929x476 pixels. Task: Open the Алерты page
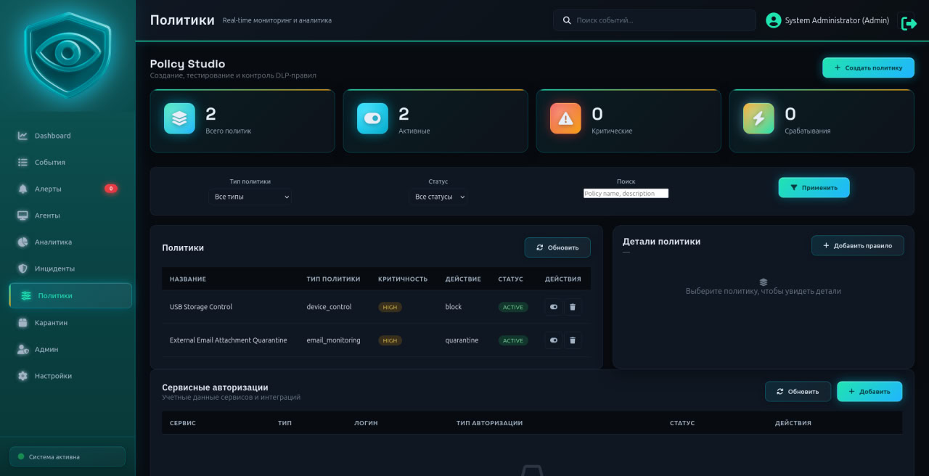click(x=70, y=189)
